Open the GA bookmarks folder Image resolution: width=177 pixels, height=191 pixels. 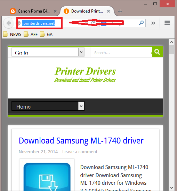pos(46,34)
